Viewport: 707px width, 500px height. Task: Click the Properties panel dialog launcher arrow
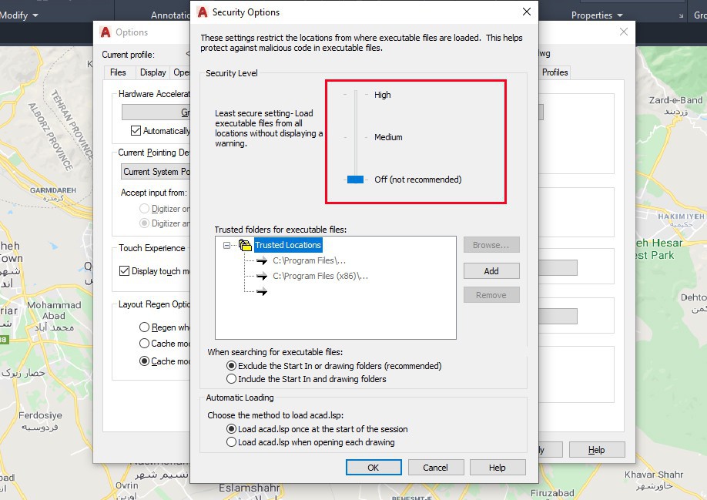coord(681,15)
